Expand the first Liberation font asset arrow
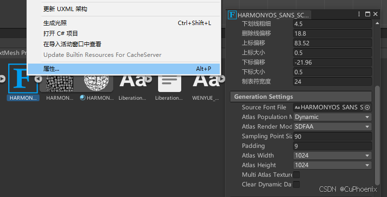 (148, 79)
